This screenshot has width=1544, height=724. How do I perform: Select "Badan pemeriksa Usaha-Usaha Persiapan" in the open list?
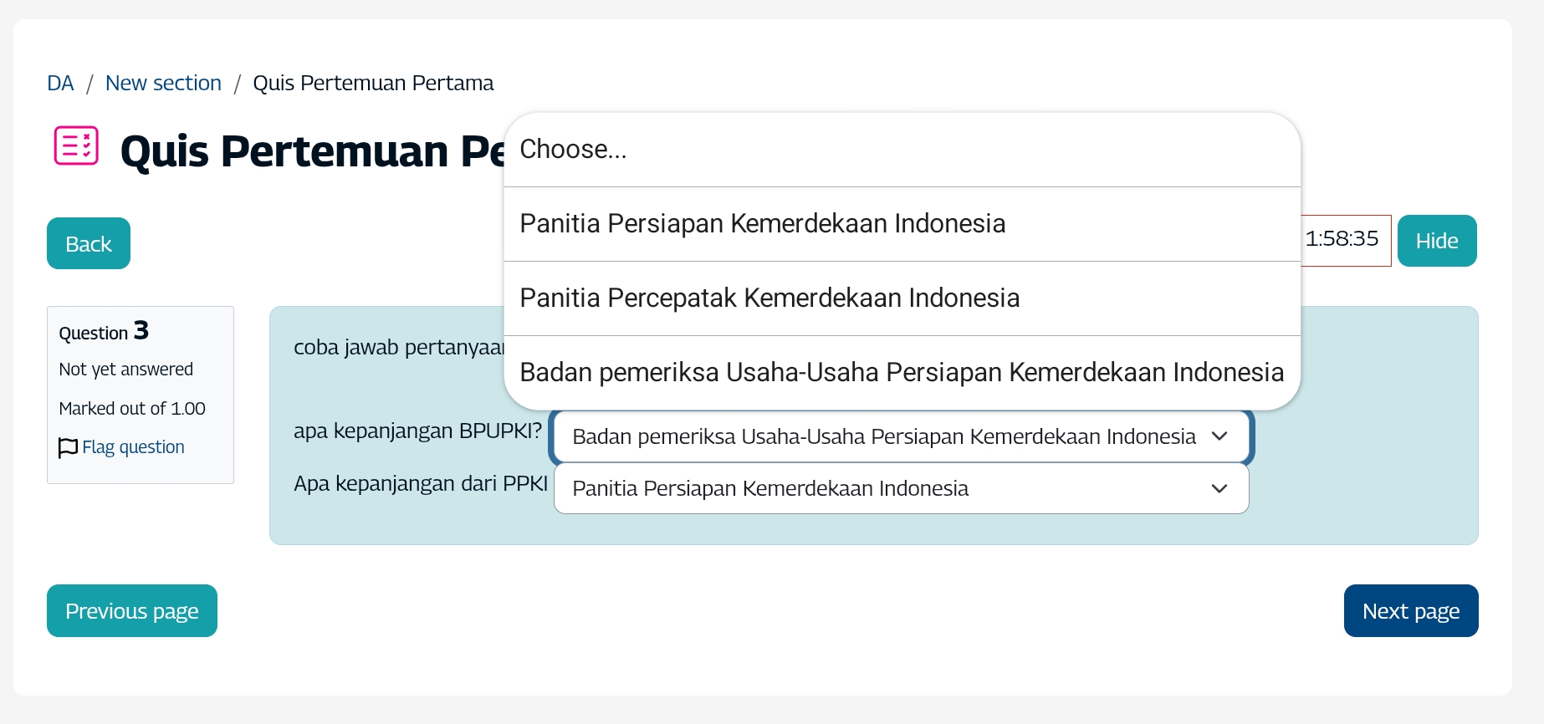pos(902,373)
